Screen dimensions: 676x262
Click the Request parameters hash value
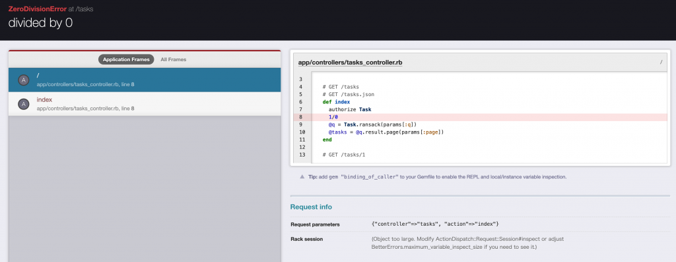pyautogui.click(x=435, y=224)
